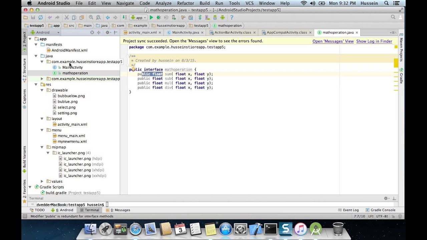427x240 pixels.
Task: Click the Show Log in Finder link
Action: [x=374, y=41]
